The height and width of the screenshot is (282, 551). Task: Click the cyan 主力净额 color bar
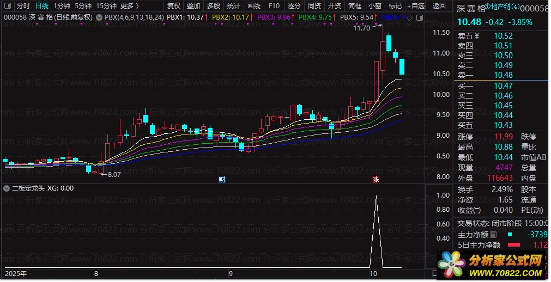point(510,235)
